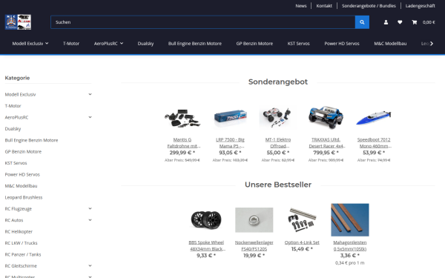
Task: Open RC Helikopter in the sidebar
Action: point(19,231)
